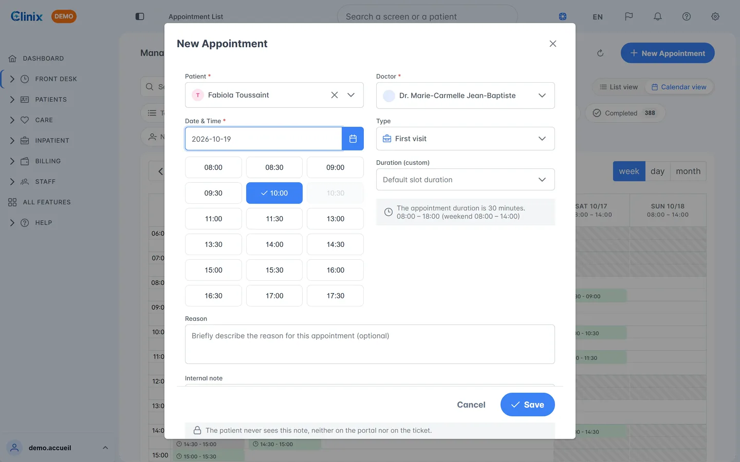Open the notifications bell
740x462 pixels.
(658, 16)
